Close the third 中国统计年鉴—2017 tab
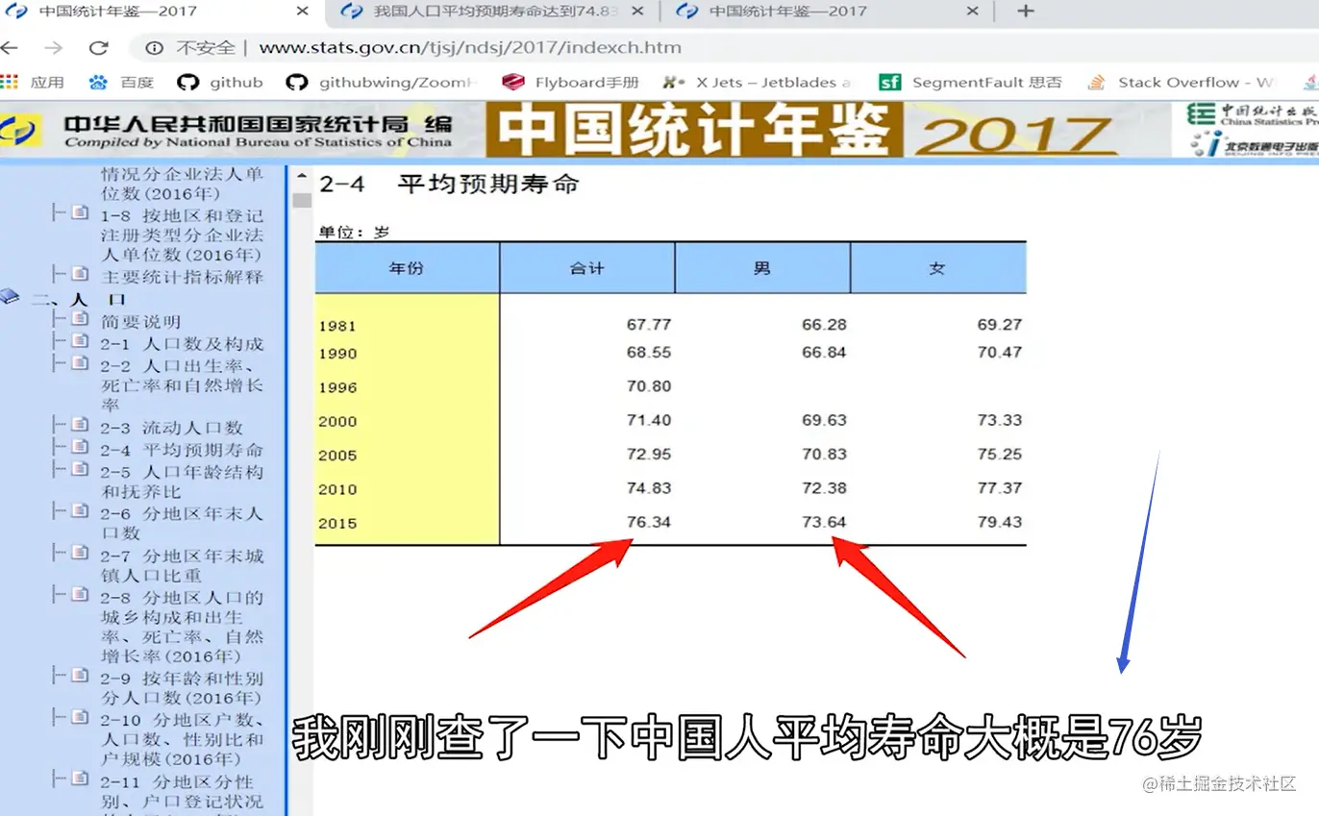 [972, 12]
